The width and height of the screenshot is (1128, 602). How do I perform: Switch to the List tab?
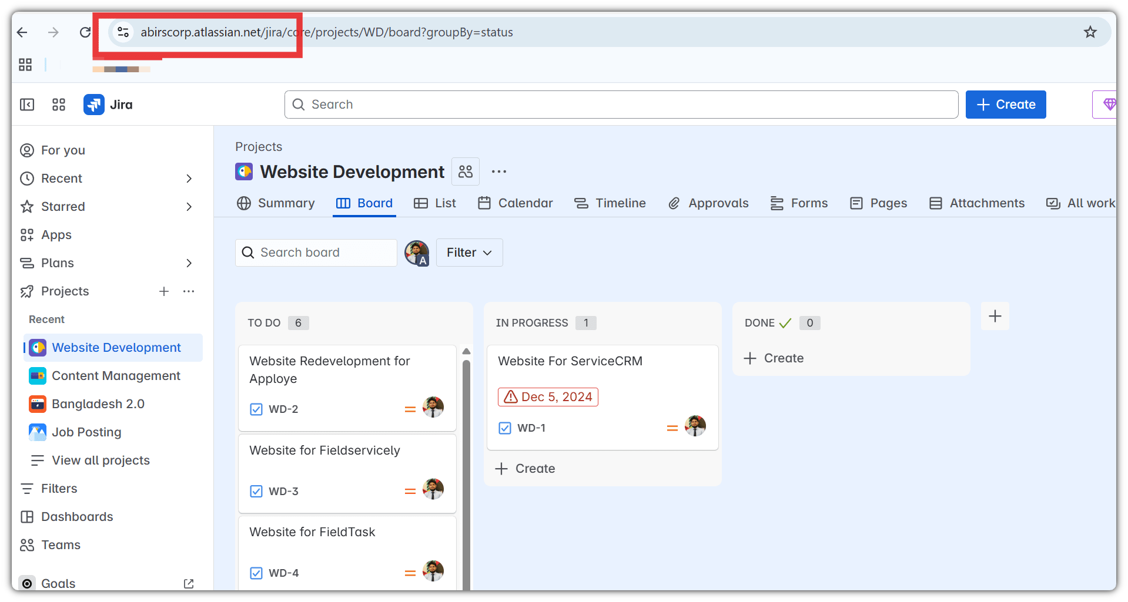pos(435,203)
